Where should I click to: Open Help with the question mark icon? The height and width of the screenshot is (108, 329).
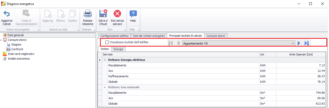133,14
